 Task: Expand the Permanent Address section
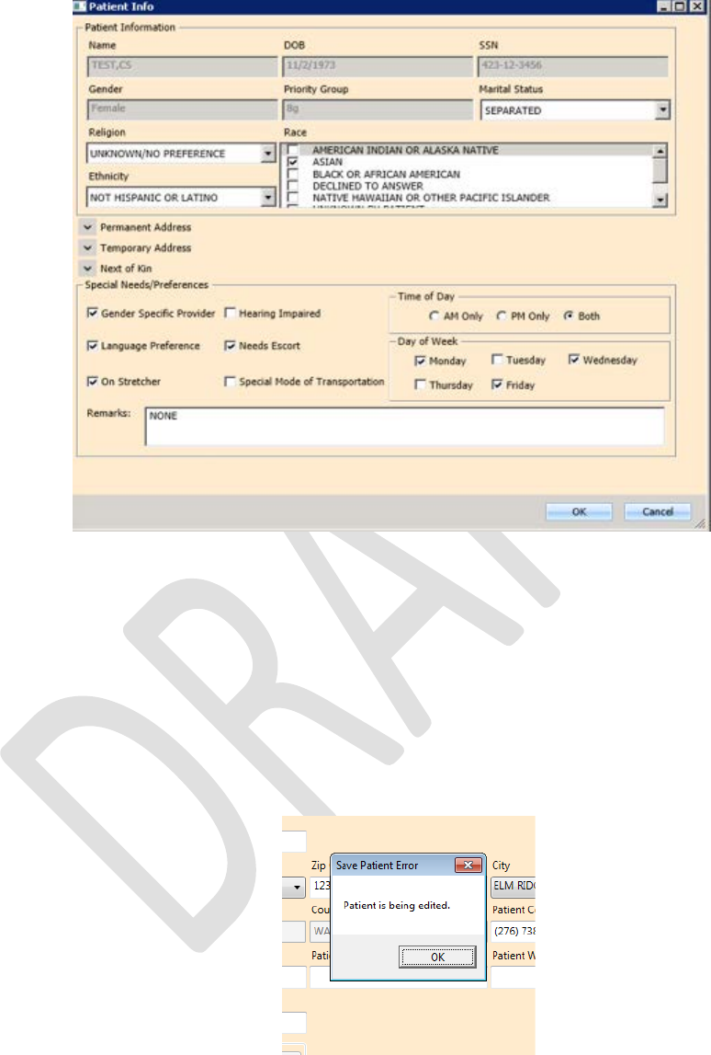[x=87, y=227]
